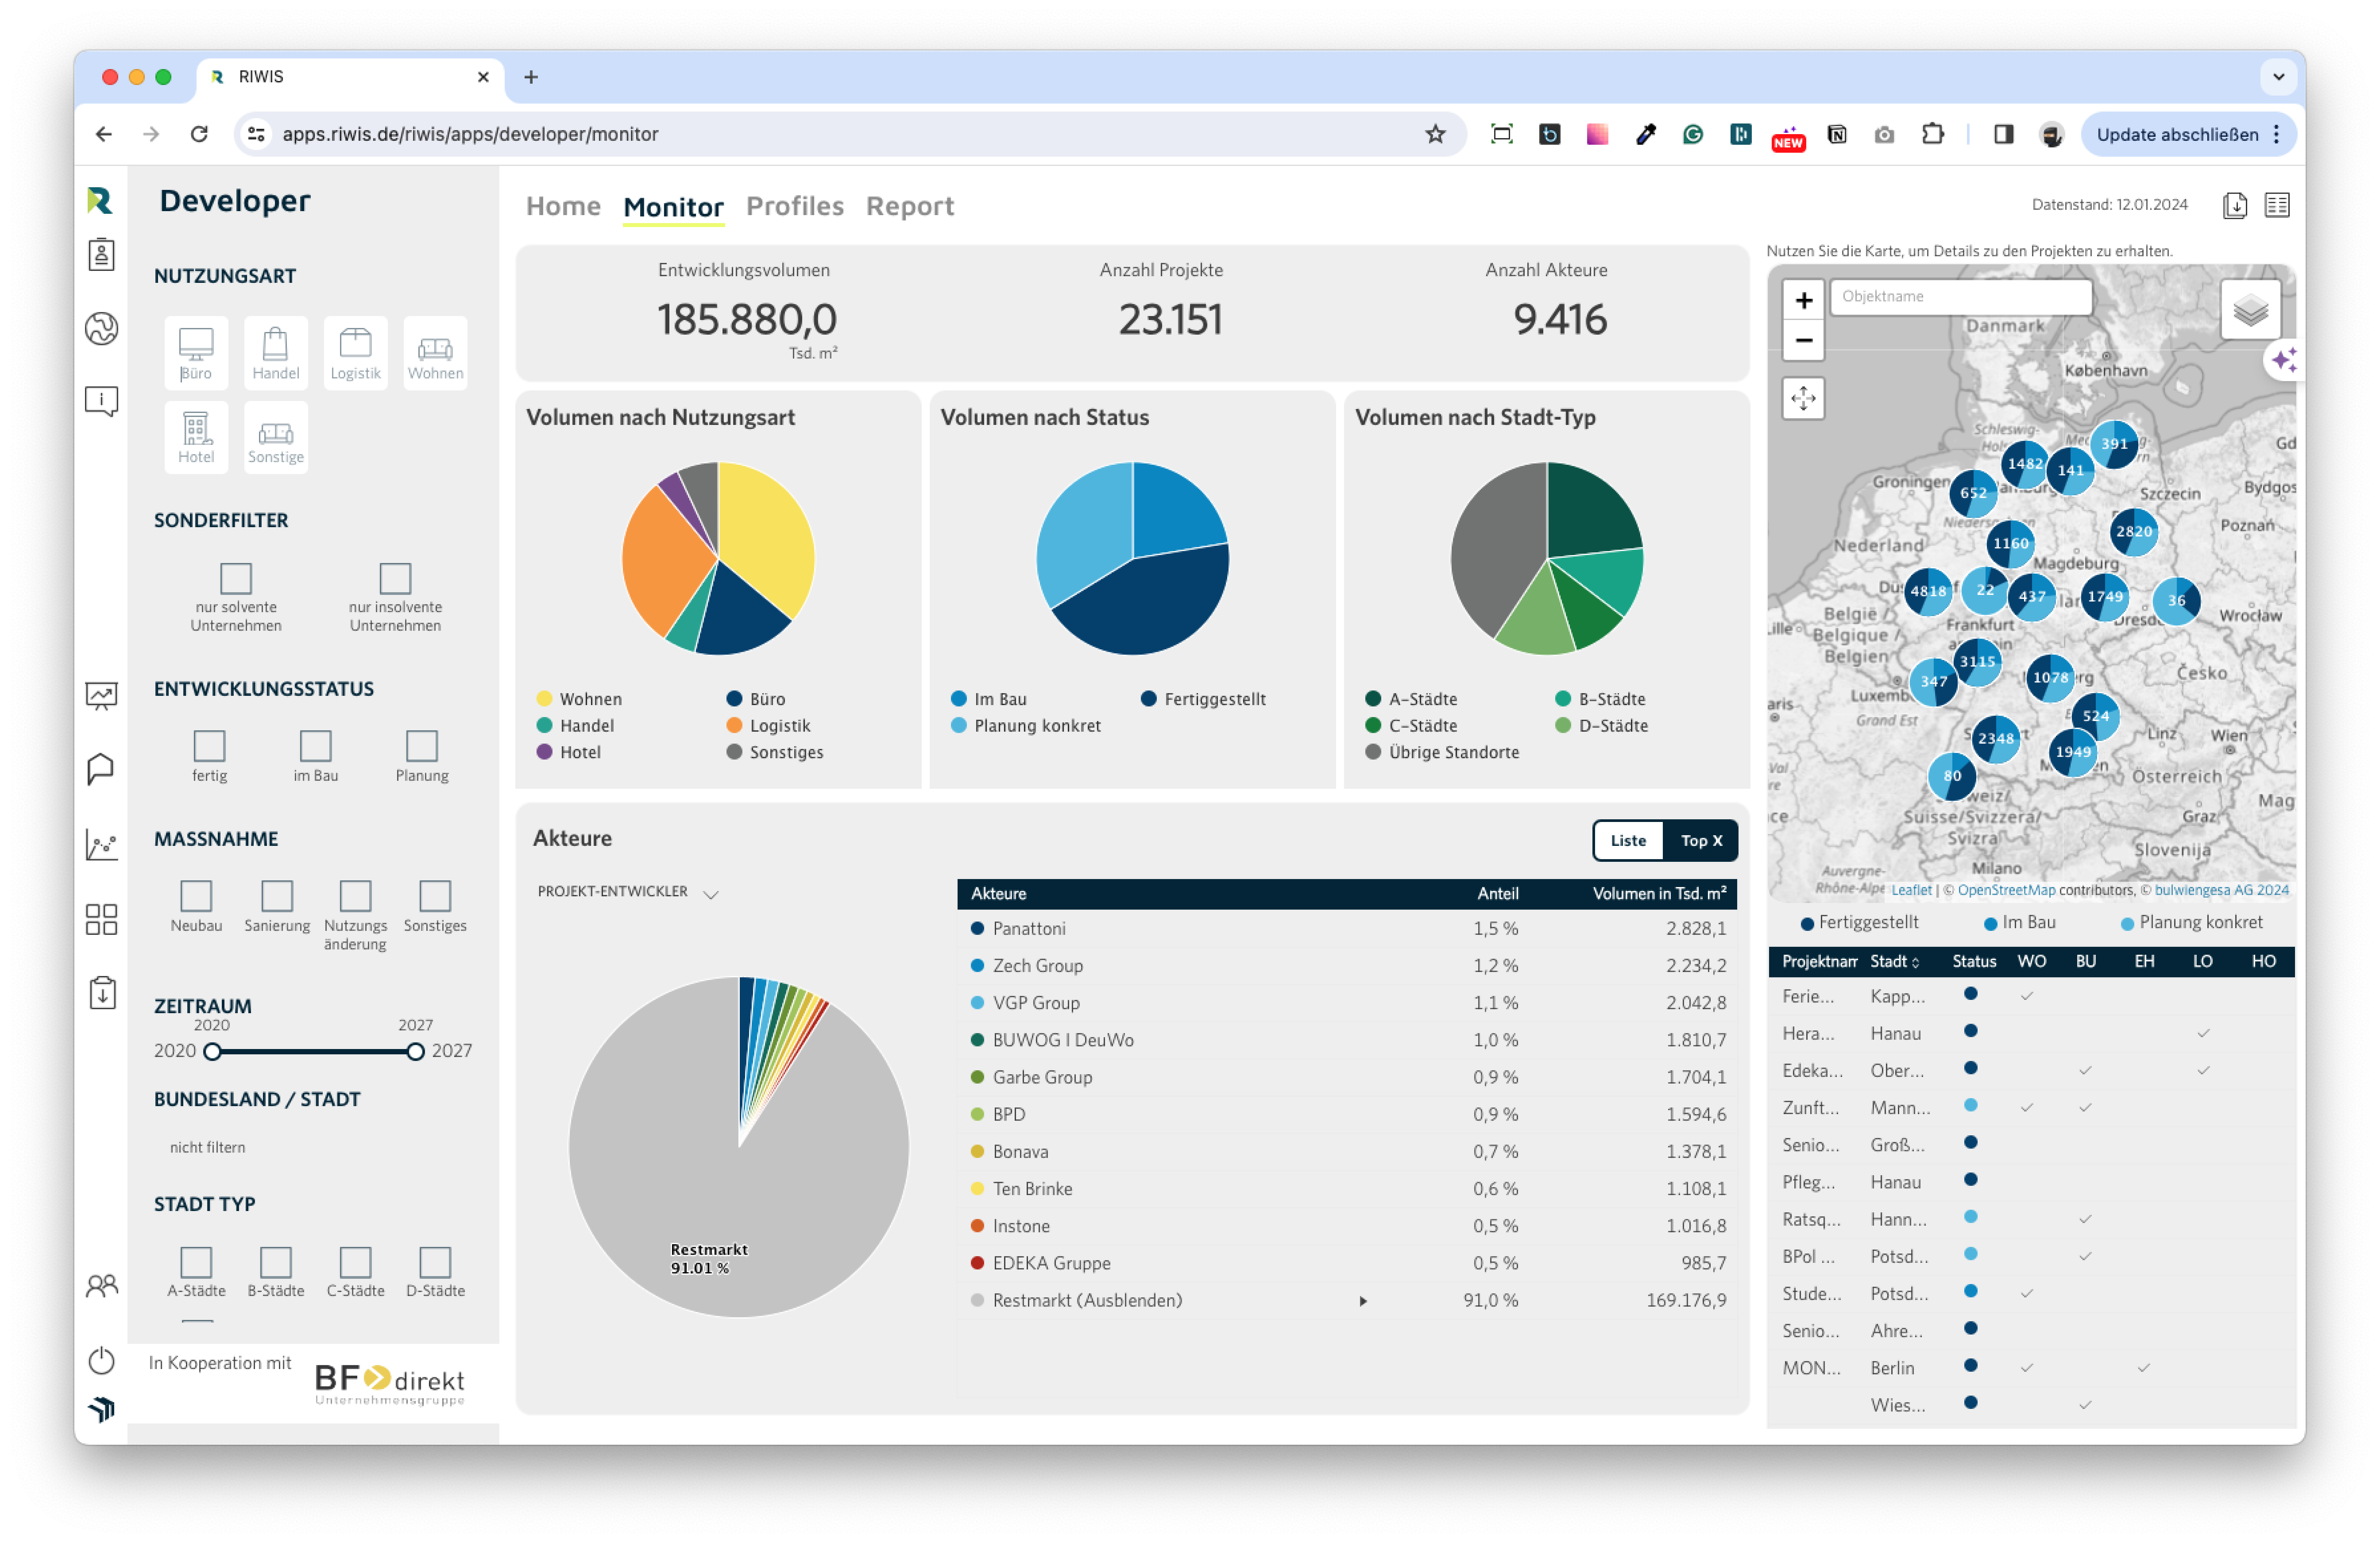
Task: Enable the im Bau status checkbox
Action: point(315,745)
